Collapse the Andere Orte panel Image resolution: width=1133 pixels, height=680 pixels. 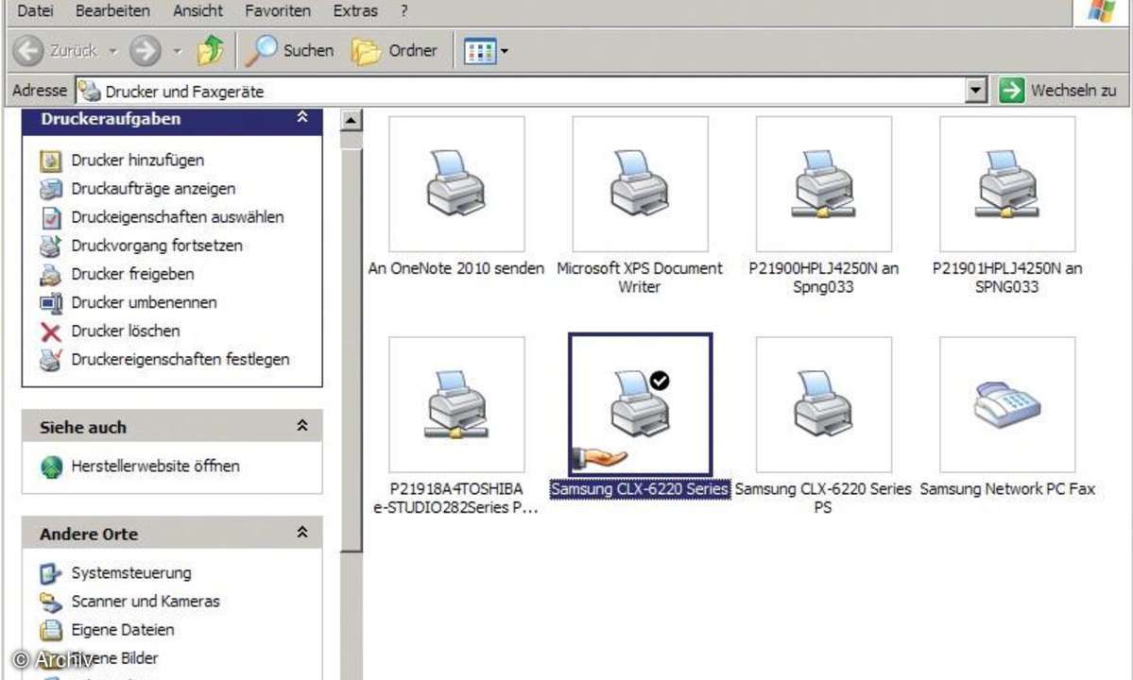coord(302,533)
